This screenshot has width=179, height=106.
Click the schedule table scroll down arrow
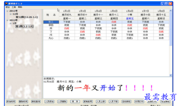(x=171, y=75)
